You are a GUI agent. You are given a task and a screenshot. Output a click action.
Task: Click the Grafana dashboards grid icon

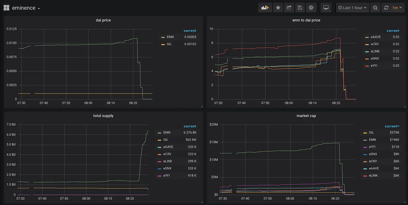[6, 8]
